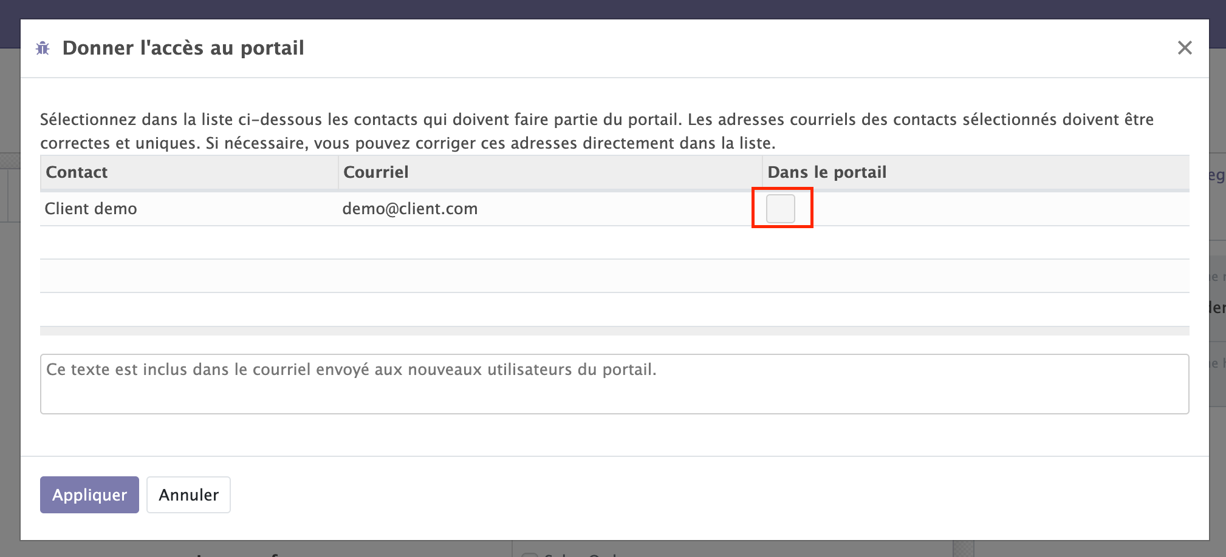Screen dimensions: 1226x557
Task: Select the Client demo contact cell
Action: click(91, 209)
